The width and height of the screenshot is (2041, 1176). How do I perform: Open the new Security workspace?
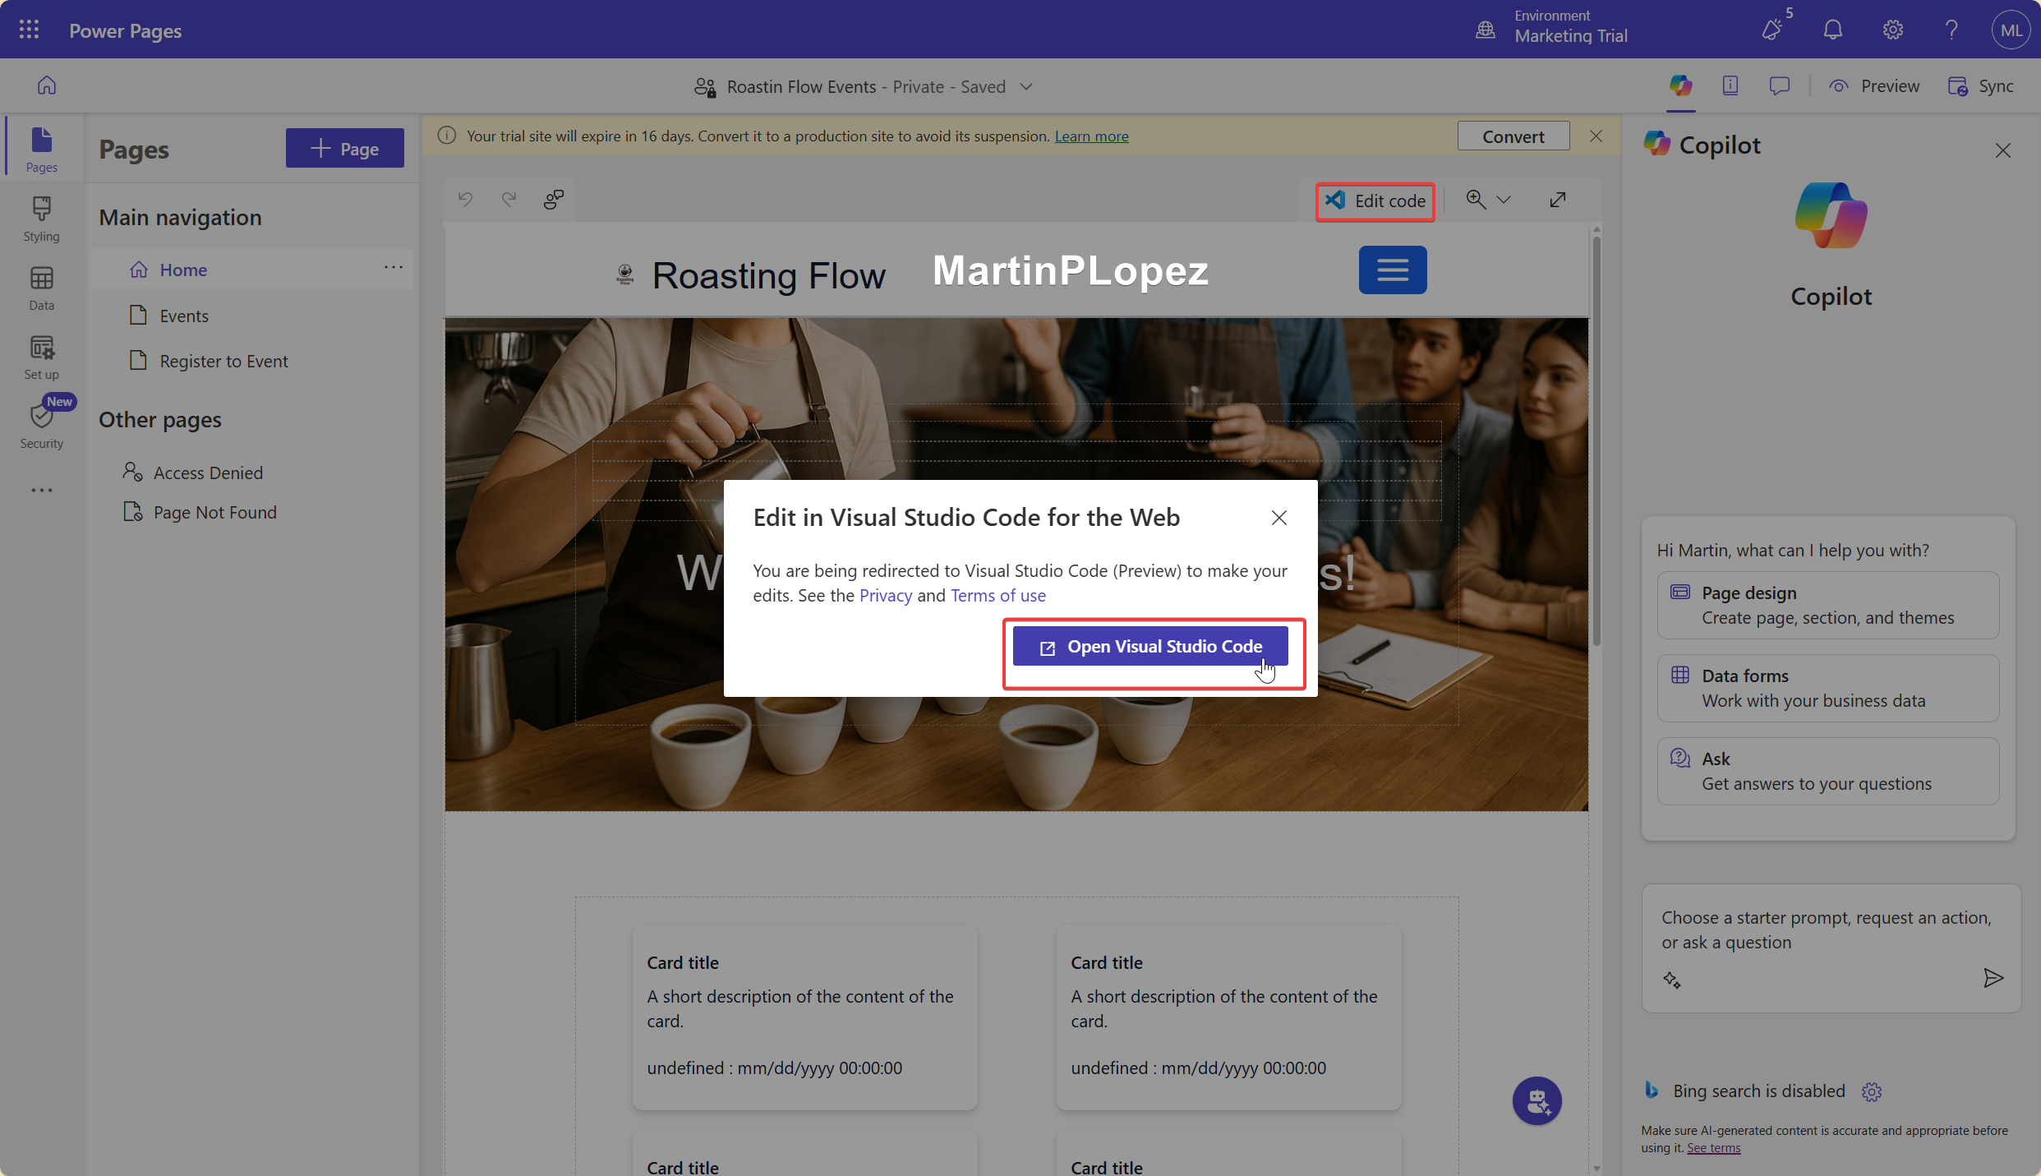tap(41, 423)
